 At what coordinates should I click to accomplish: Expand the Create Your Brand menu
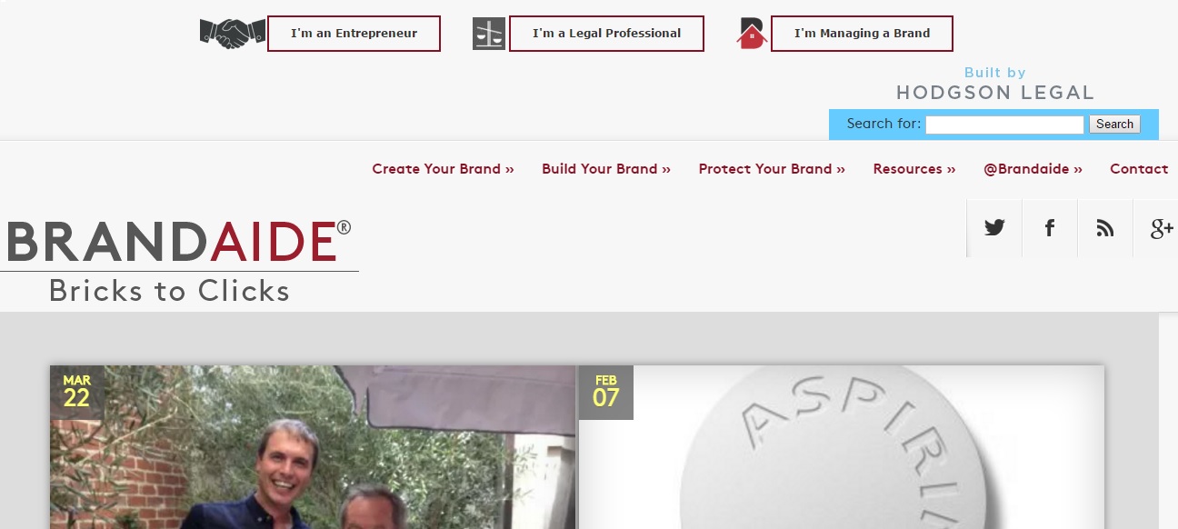coord(443,169)
